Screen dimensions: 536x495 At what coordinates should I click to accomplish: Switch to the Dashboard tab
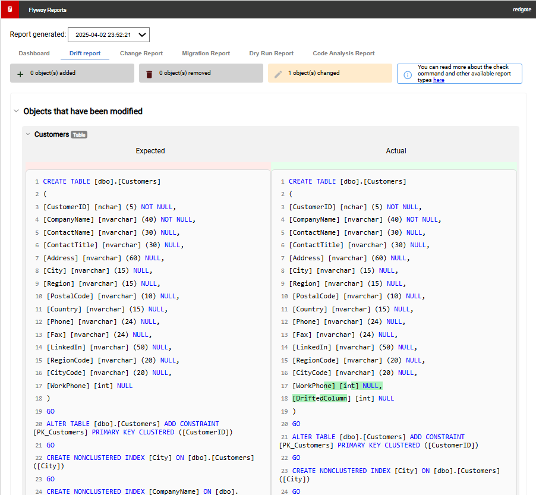tap(34, 53)
